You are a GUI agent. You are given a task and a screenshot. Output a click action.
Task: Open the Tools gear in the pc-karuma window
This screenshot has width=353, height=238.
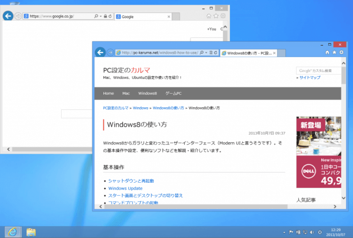[x=342, y=52]
